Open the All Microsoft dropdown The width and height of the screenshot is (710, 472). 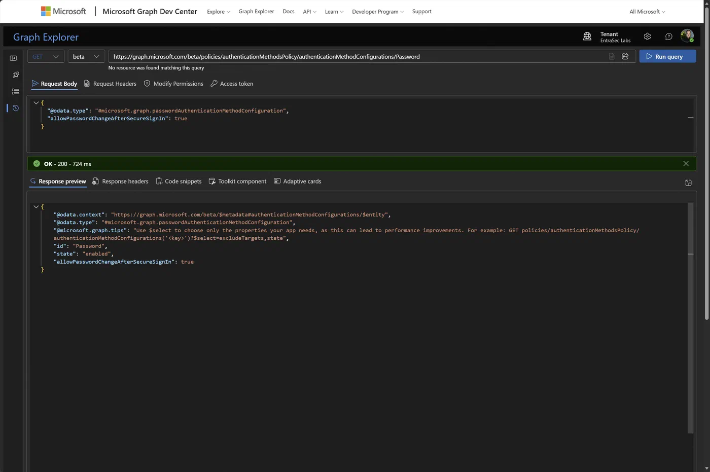click(648, 12)
